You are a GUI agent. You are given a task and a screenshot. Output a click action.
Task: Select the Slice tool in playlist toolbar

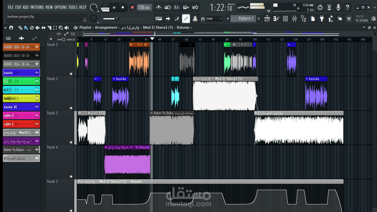(50, 27)
